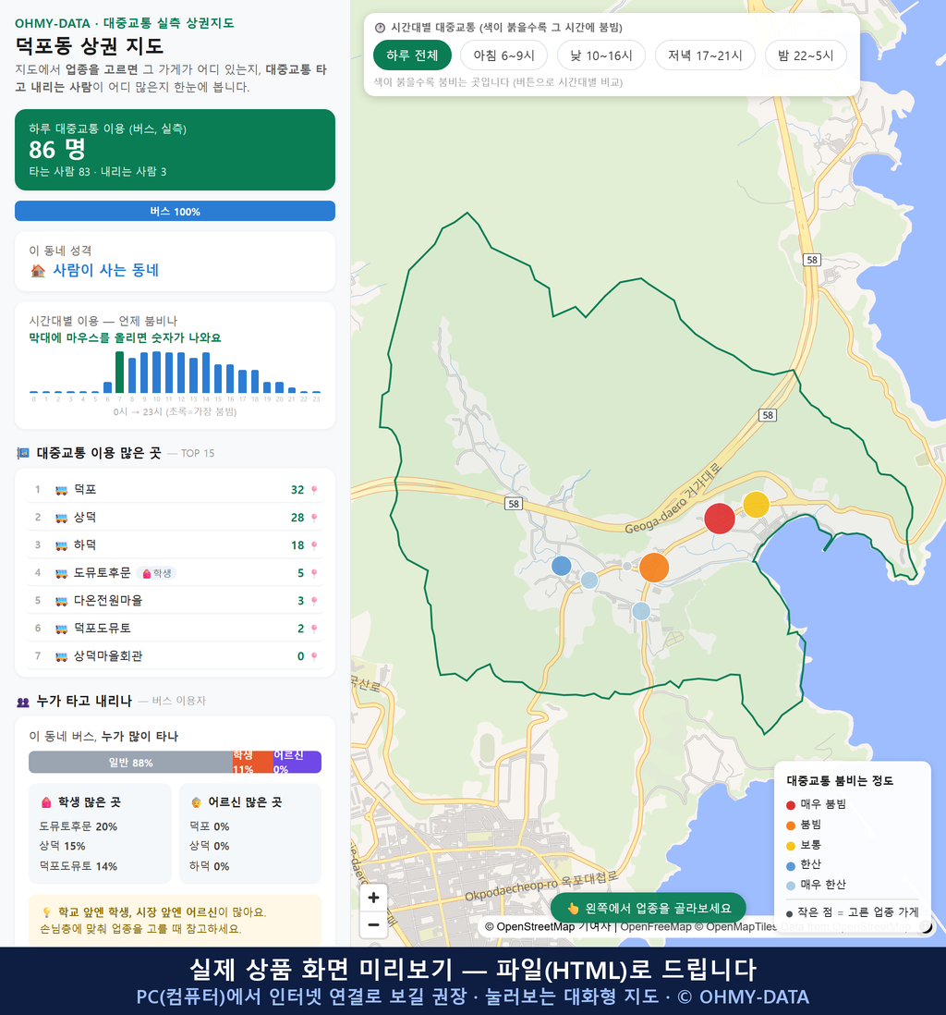946x1015 pixels.
Task: Switch to the 아침 6~9시 time filter
Action: pos(504,55)
